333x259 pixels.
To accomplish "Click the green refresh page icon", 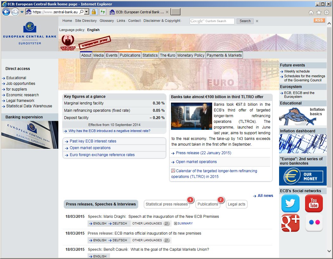I will pos(102,12).
